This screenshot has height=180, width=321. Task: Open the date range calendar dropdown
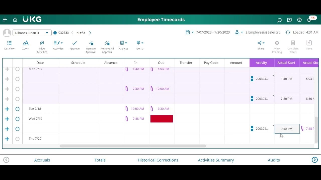(190, 32)
